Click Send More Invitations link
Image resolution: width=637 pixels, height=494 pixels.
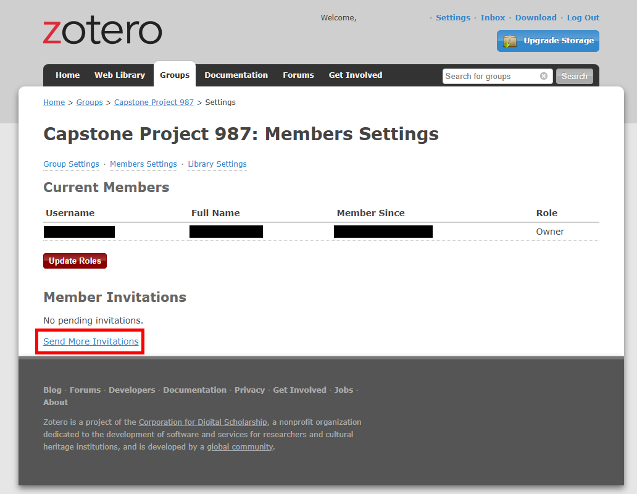pos(91,341)
